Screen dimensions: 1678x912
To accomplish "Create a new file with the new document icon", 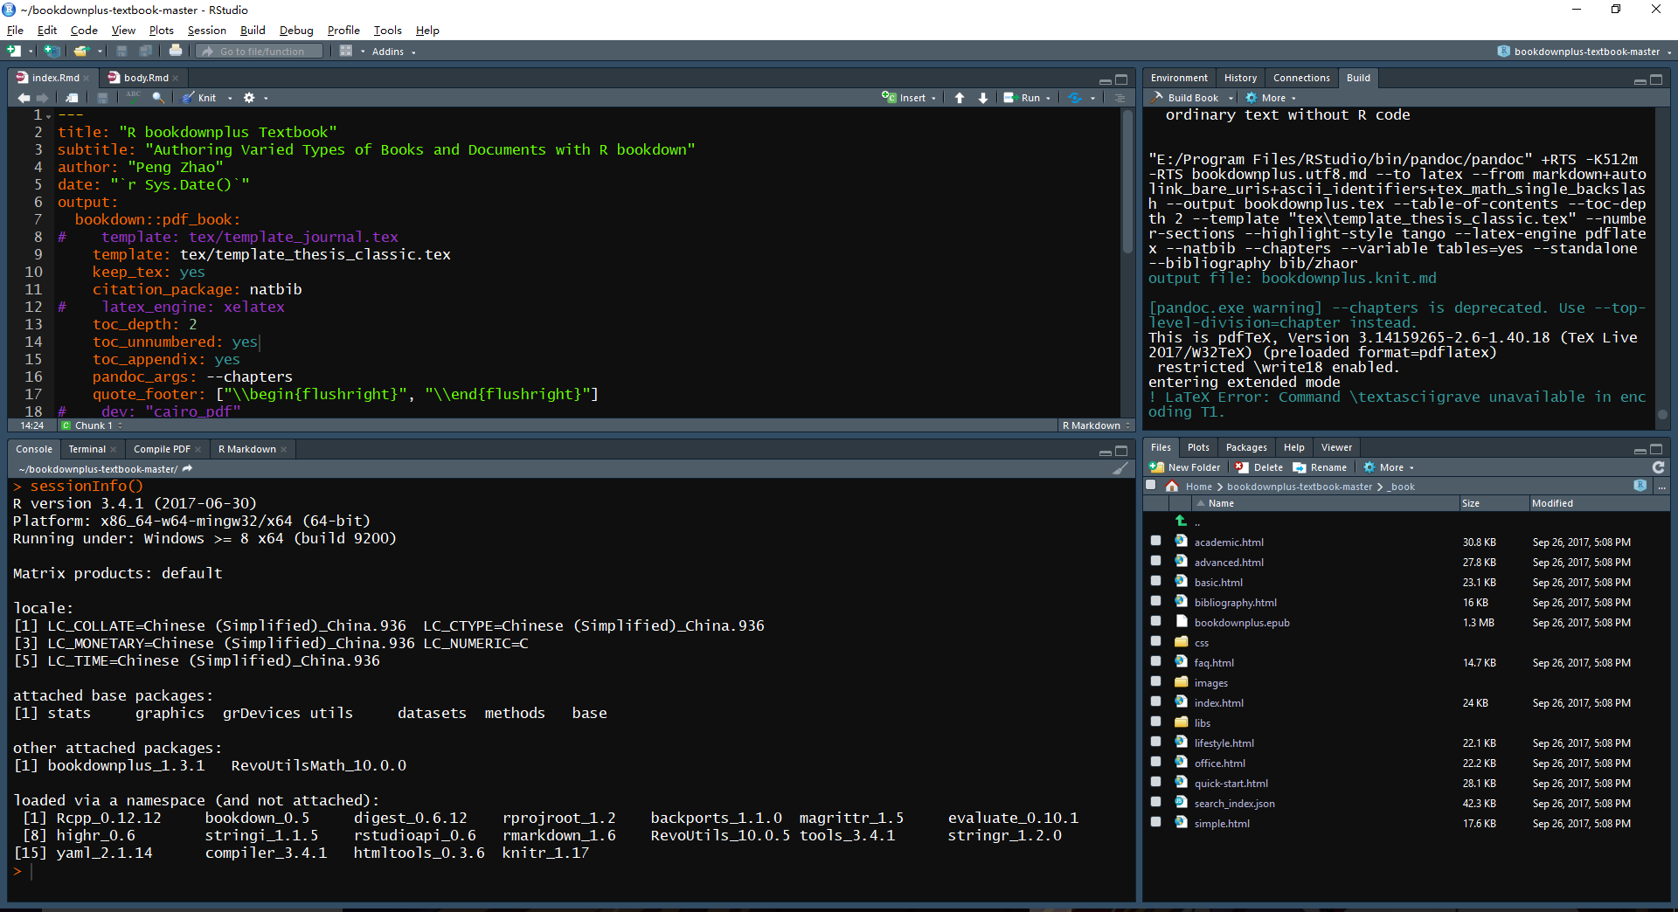I will click(14, 50).
